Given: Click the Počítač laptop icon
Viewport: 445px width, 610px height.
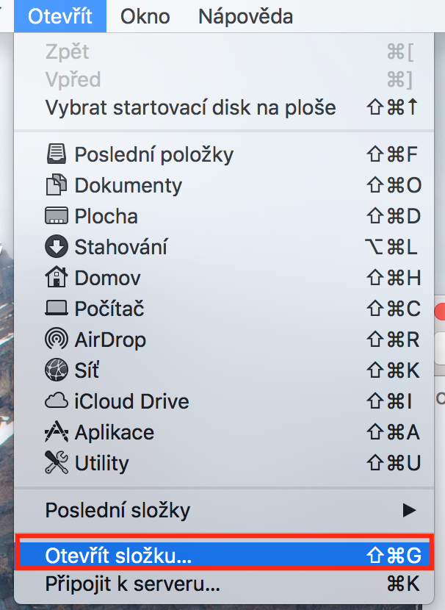Looking at the screenshot, I should [57, 309].
